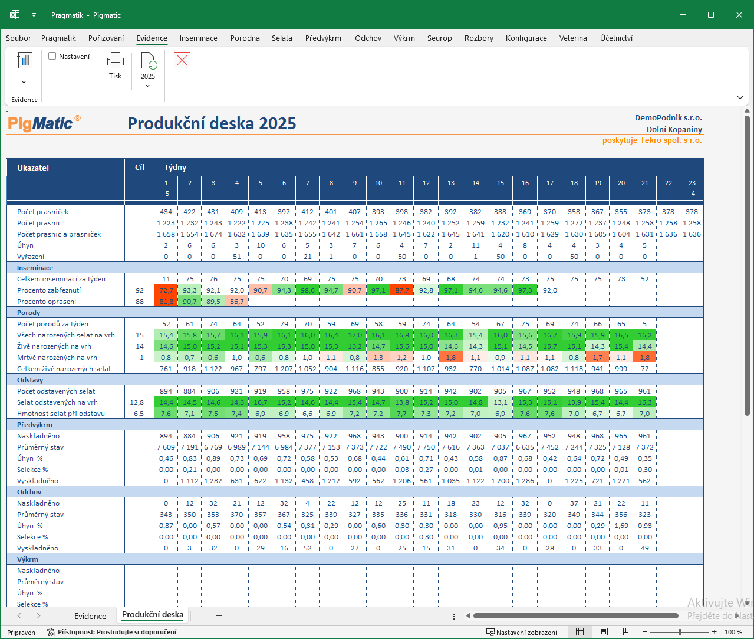Click zoom in plus icon
The width and height of the screenshot is (754, 639).
(x=715, y=632)
